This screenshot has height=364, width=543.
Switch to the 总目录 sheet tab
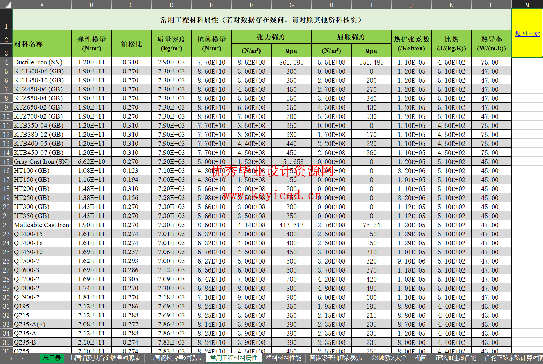(x=52, y=358)
